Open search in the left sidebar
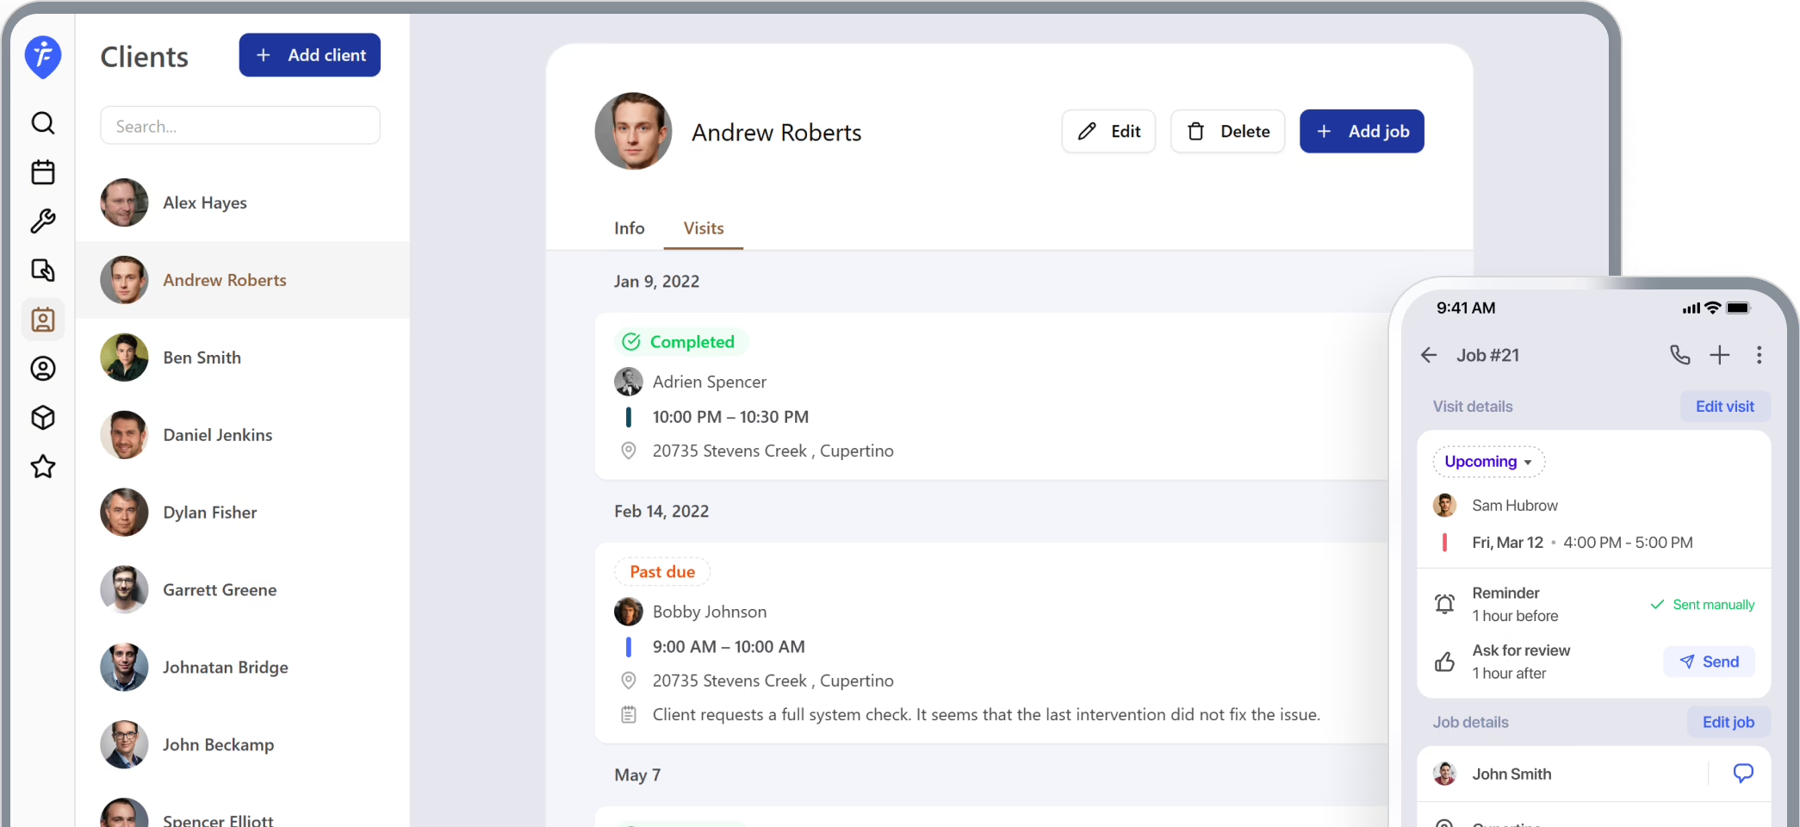The image size is (1800, 827). tap(43, 123)
